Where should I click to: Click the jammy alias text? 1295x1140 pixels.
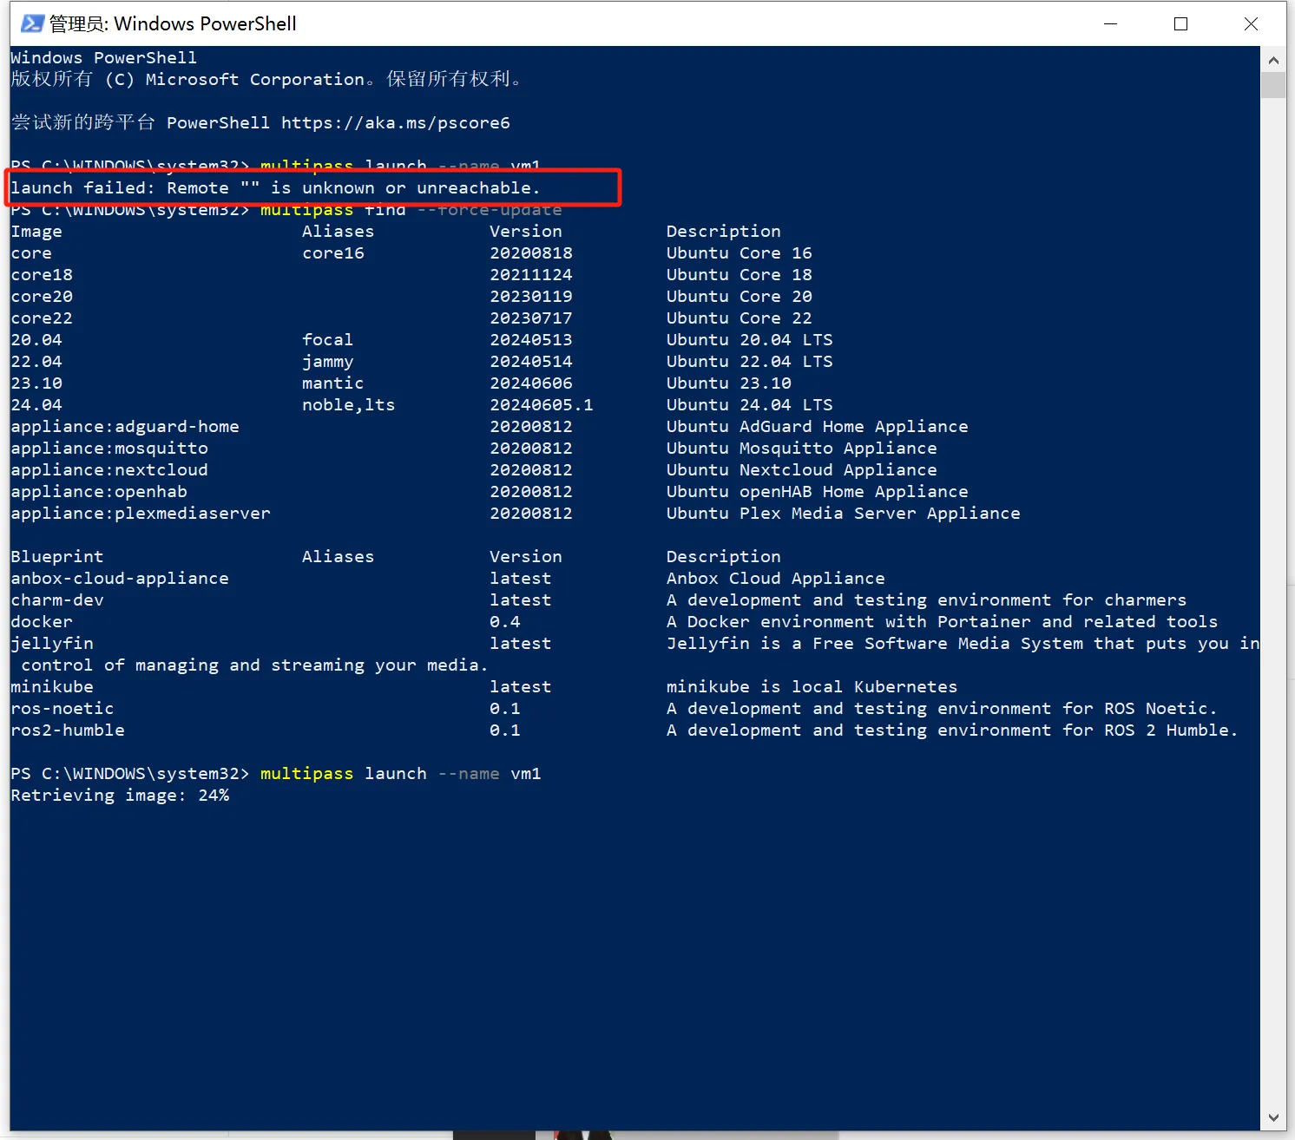click(x=327, y=362)
